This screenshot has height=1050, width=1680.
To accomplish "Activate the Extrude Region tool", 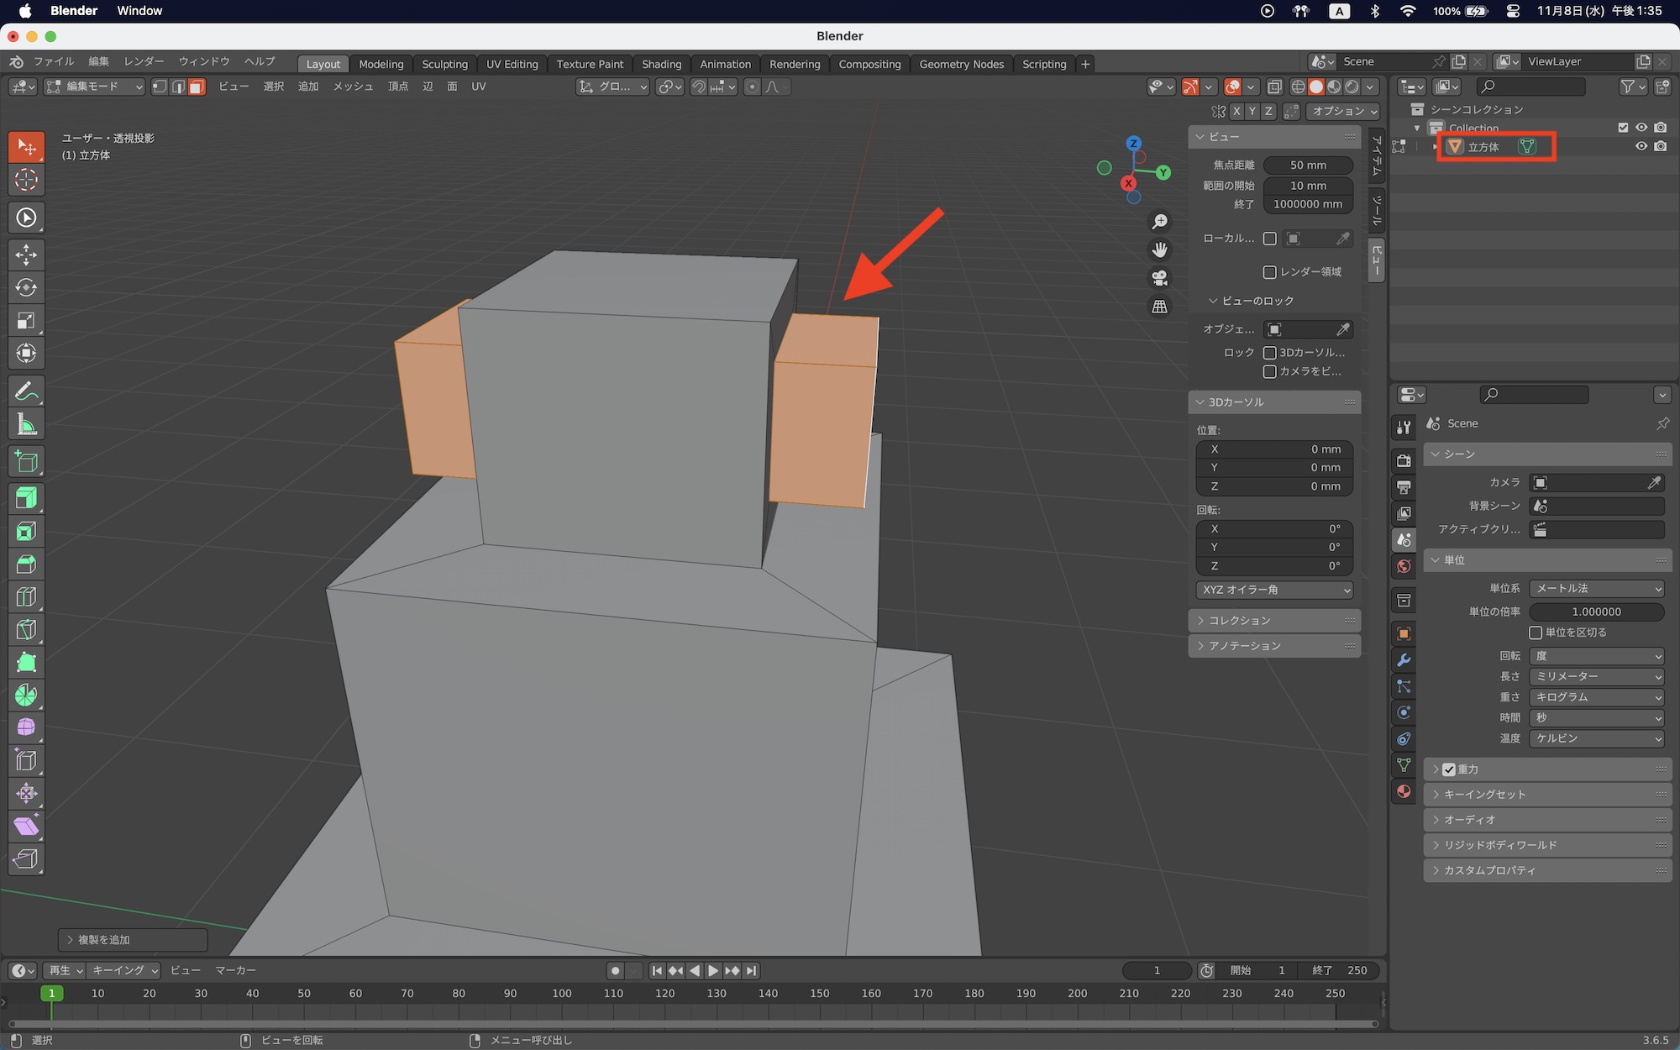I will coord(26,498).
